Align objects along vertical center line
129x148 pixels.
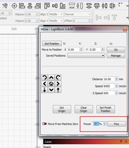coord(30,6)
